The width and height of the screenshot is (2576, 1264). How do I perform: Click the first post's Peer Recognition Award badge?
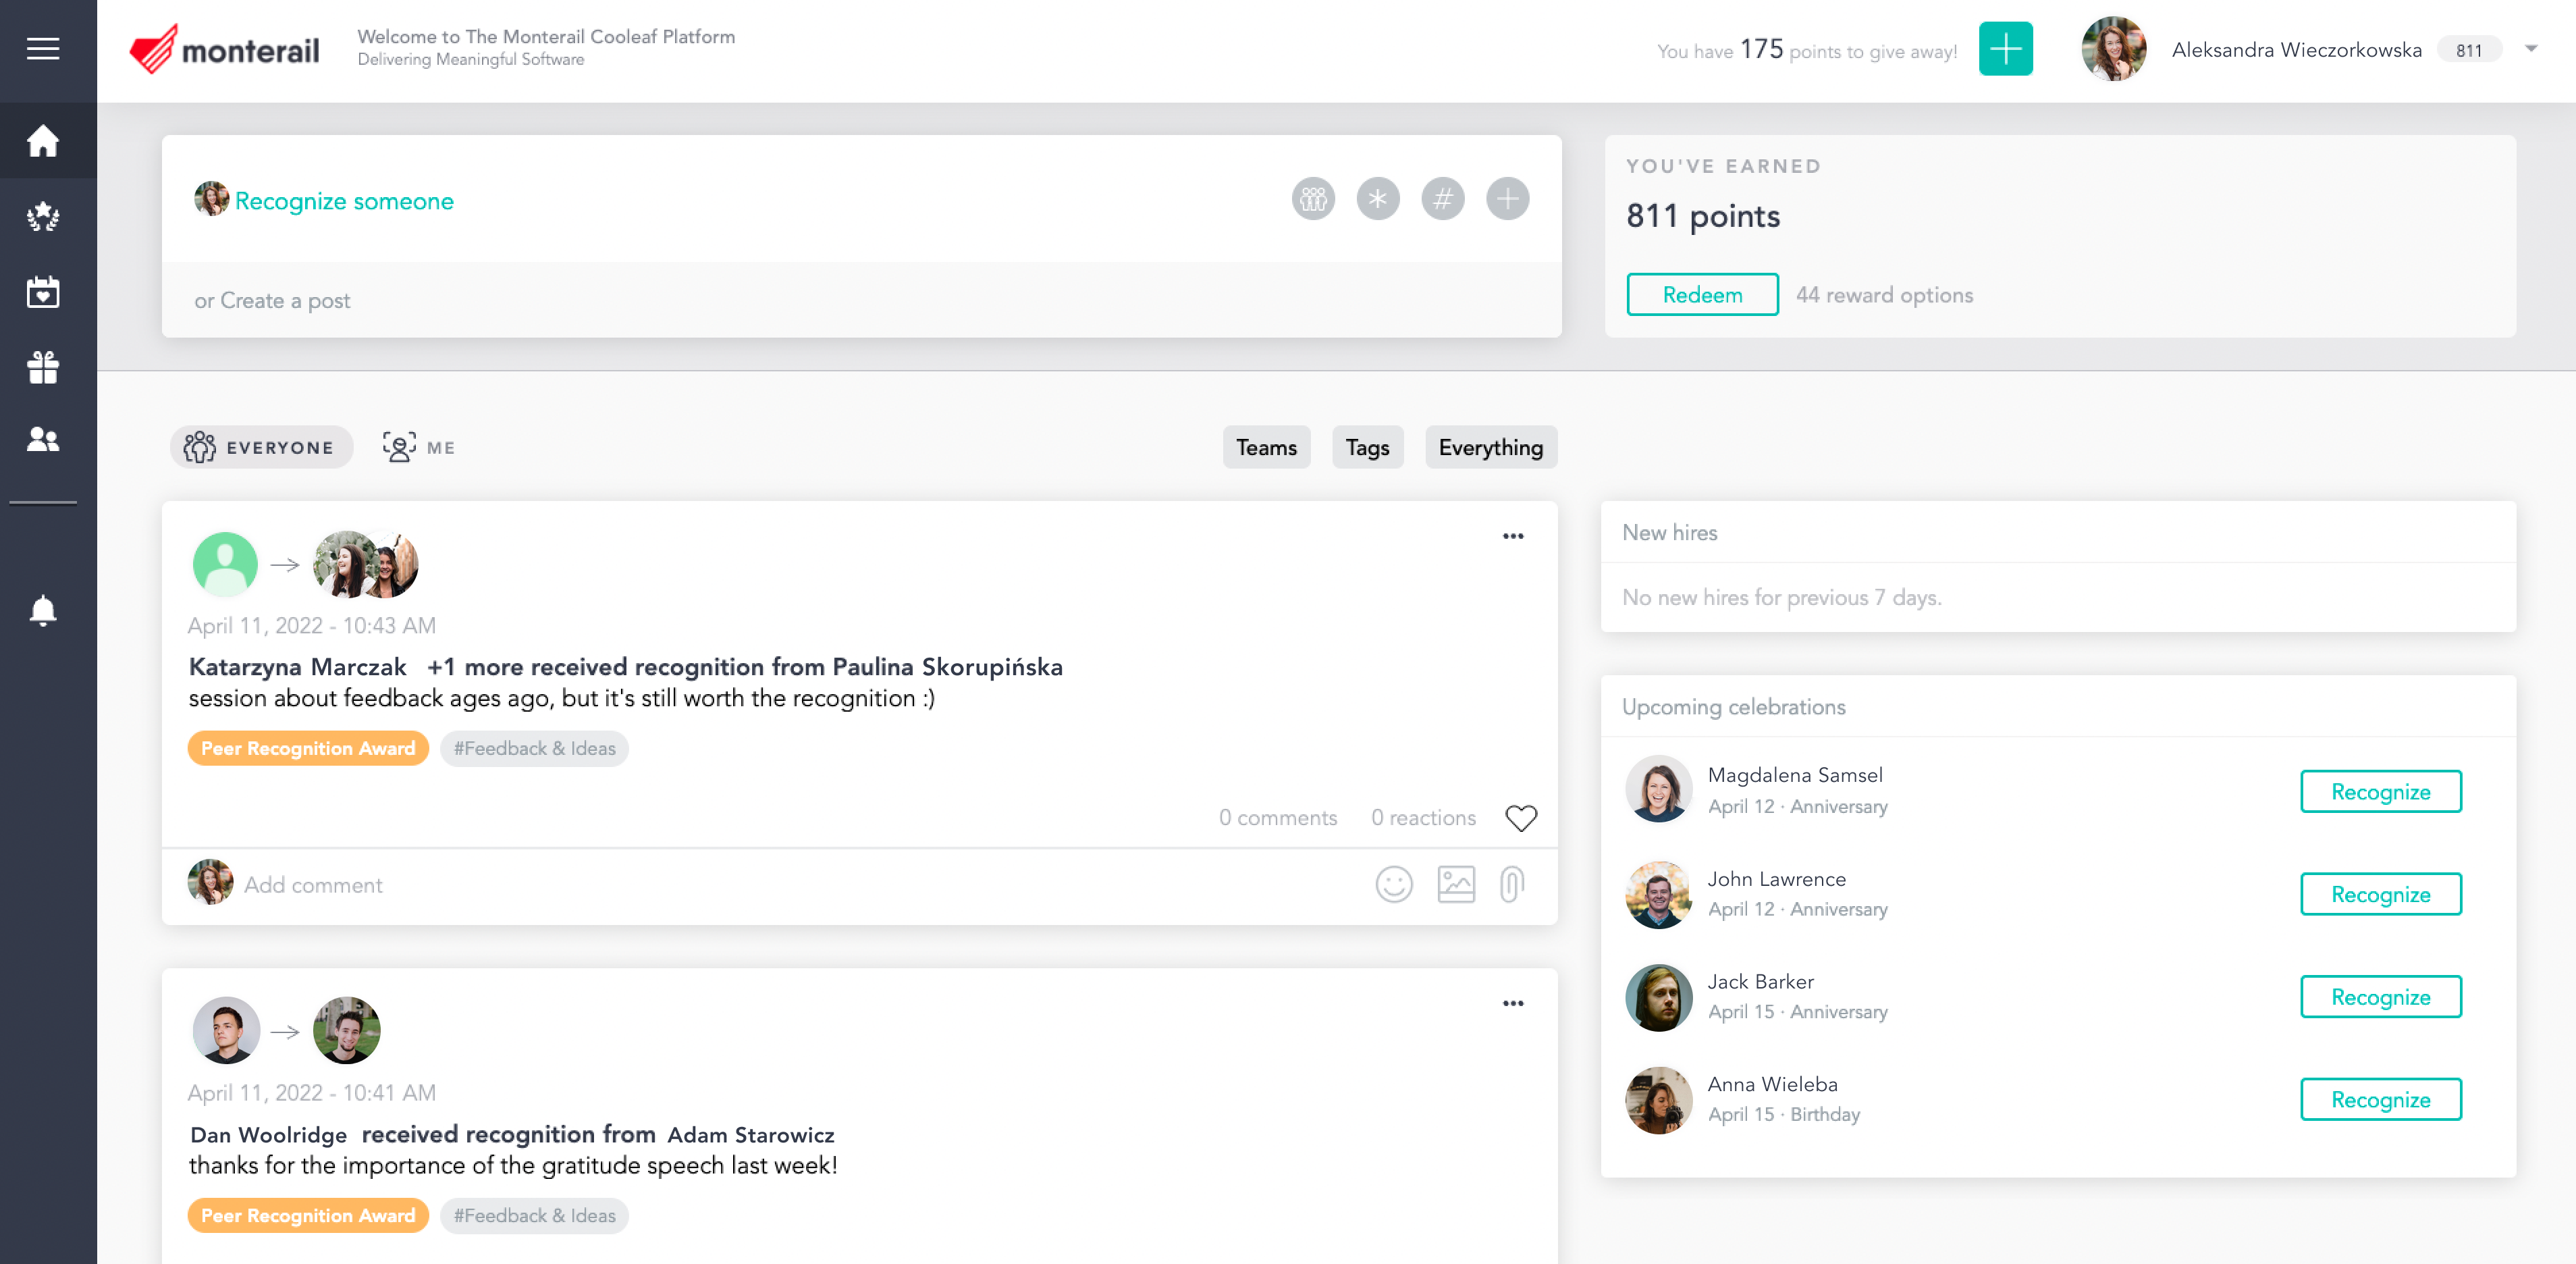[308, 749]
